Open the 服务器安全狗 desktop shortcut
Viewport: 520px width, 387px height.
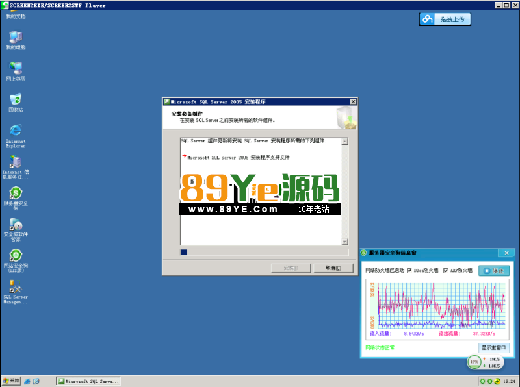[16, 198]
